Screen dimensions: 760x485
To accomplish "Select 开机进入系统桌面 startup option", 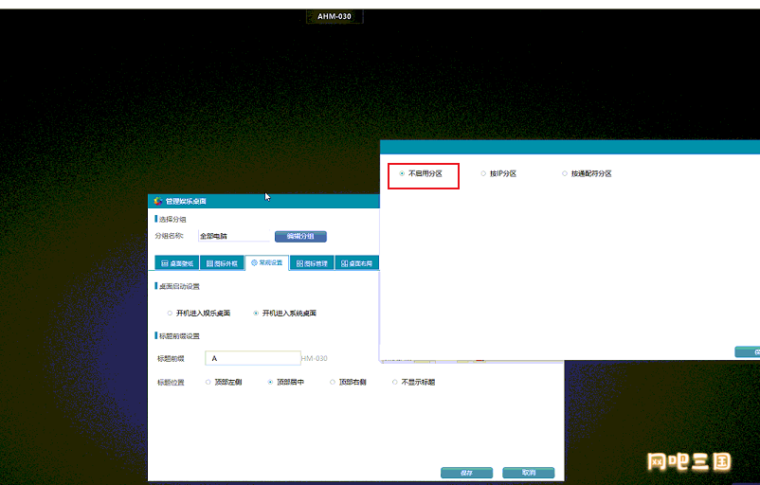I will pyautogui.click(x=256, y=313).
